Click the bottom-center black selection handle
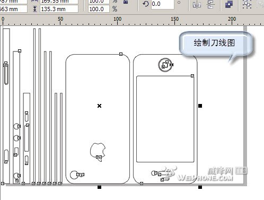The width and height of the screenshot is (264, 200). [99, 187]
